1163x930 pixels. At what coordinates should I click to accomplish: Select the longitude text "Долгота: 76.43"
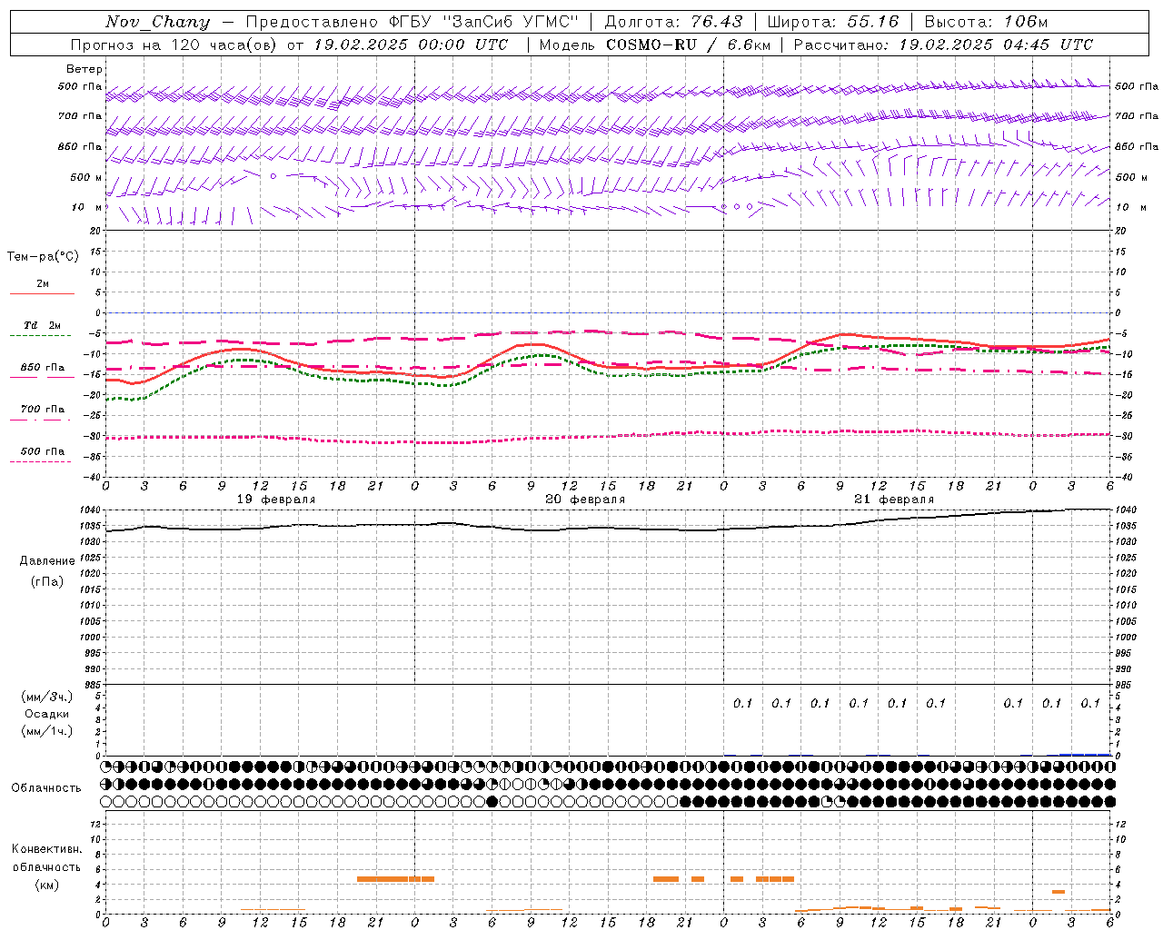point(673,22)
